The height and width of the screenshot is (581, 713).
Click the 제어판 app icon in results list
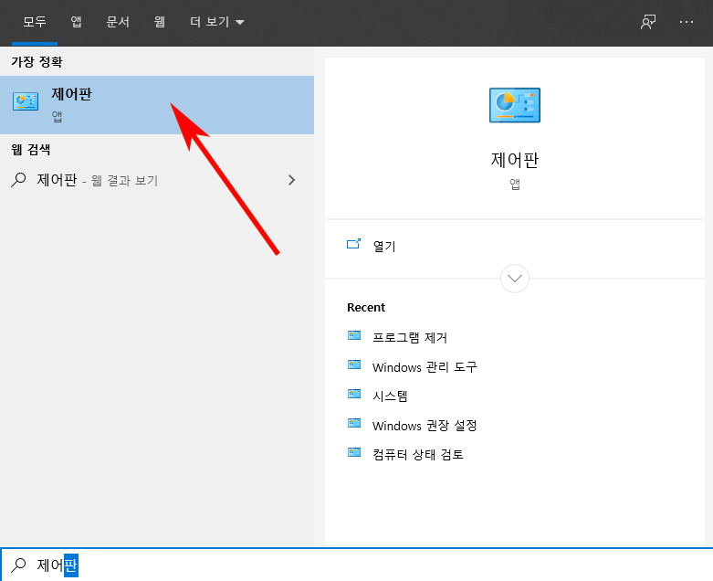[x=26, y=101]
